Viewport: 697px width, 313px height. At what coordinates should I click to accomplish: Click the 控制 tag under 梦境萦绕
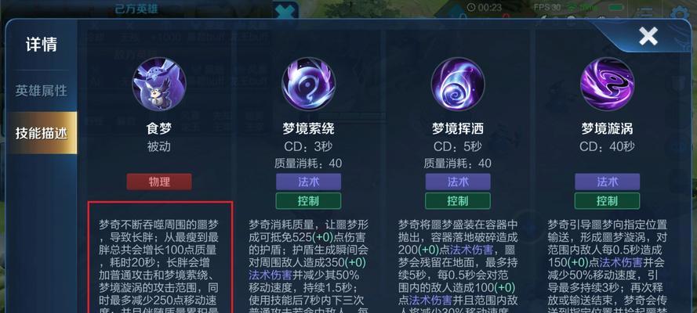tap(308, 201)
